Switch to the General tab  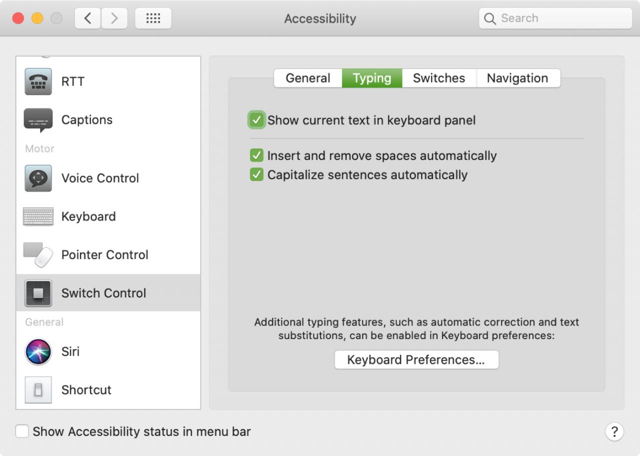pyautogui.click(x=307, y=78)
